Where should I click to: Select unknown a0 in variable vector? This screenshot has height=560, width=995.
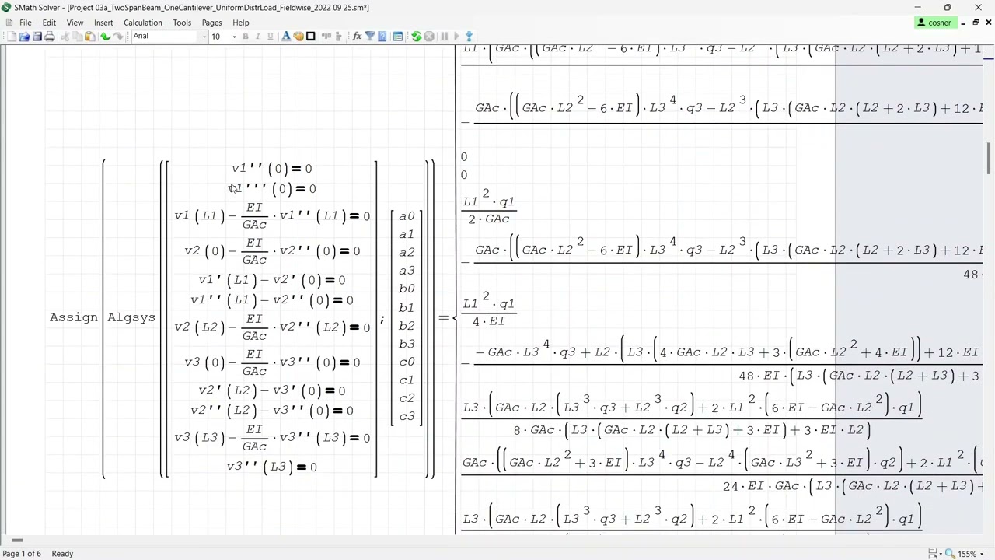click(x=407, y=216)
